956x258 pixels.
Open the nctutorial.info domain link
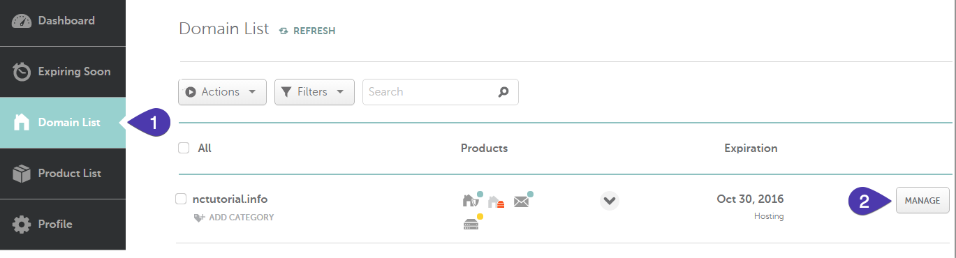click(x=230, y=199)
